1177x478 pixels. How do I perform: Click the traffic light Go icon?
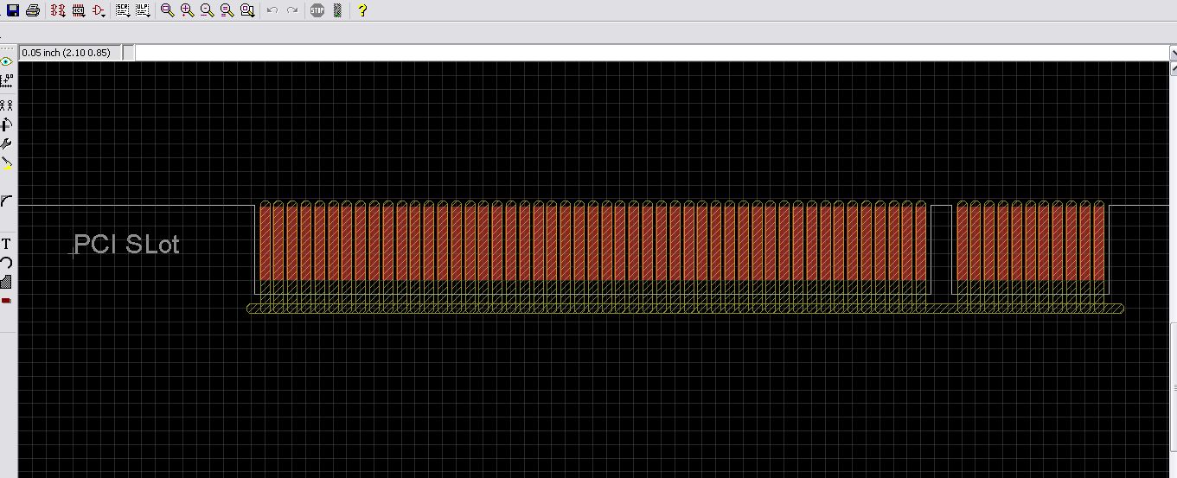(x=337, y=10)
